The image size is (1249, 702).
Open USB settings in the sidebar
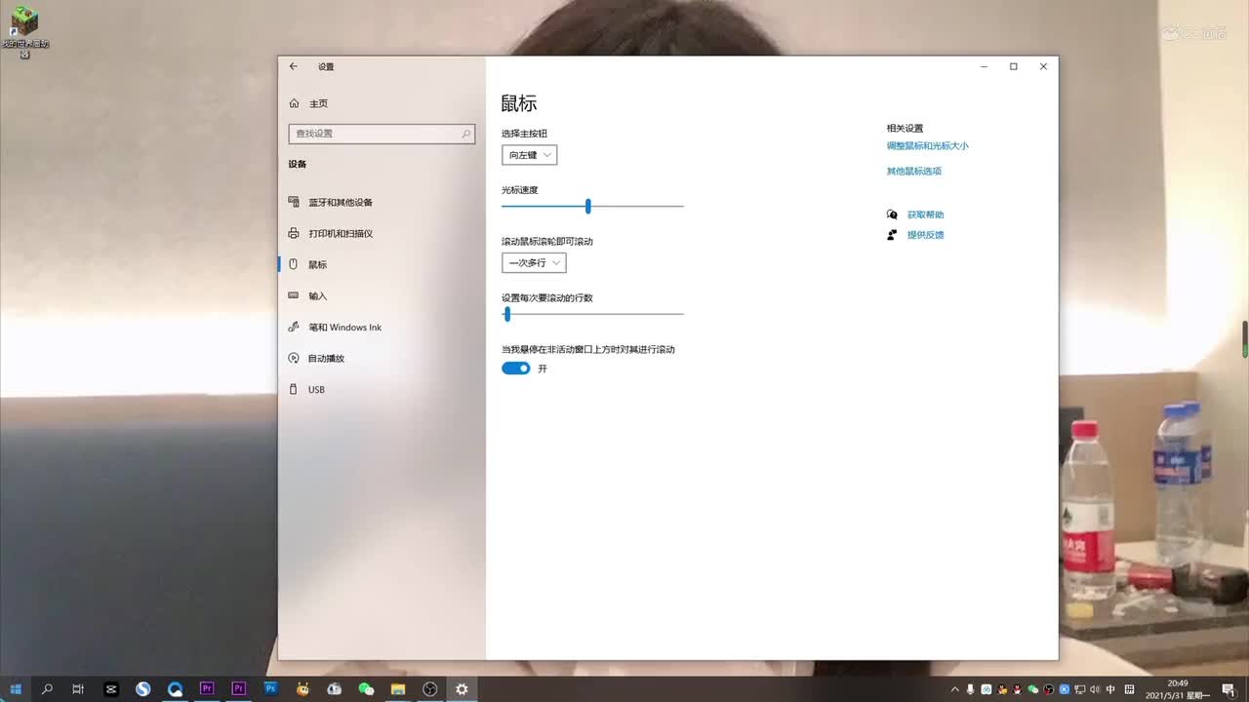click(316, 389)
